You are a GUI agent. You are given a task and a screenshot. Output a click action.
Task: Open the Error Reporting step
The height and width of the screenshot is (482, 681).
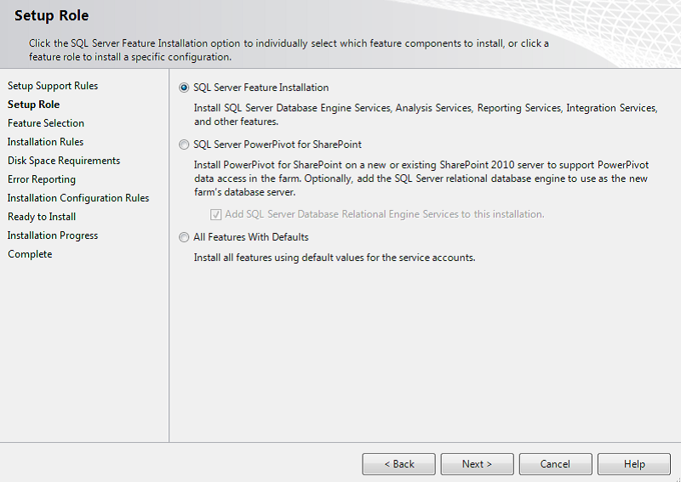pos(41,179)
